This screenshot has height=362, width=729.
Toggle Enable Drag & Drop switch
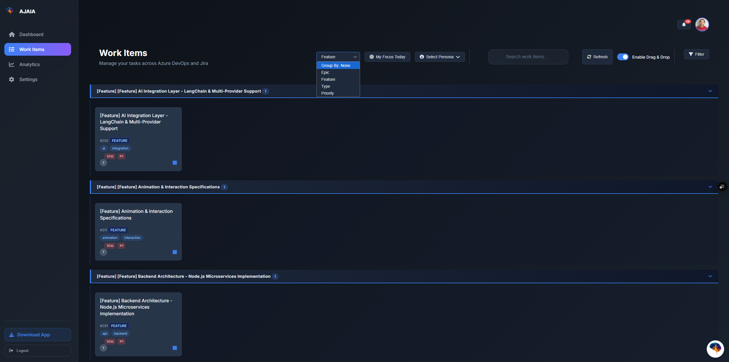click(623, 57)
